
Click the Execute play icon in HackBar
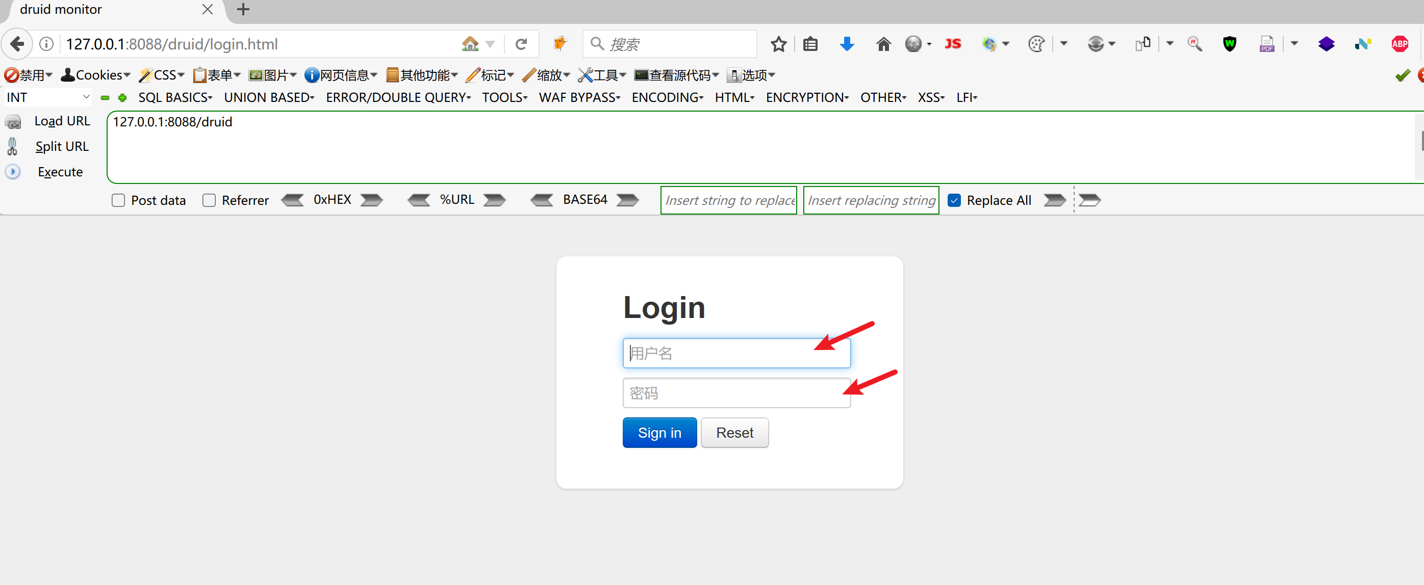tap(13, 172)
